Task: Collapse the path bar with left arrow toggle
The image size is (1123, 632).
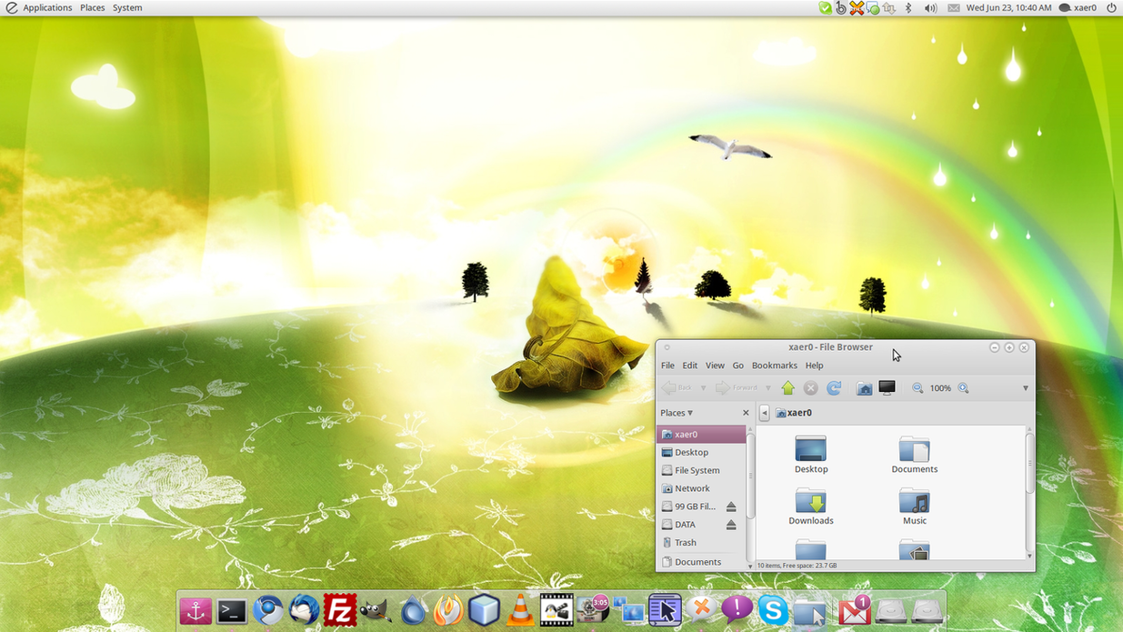Action: [x=764, y=413]
